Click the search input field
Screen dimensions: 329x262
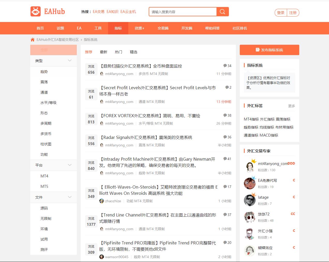183,12
